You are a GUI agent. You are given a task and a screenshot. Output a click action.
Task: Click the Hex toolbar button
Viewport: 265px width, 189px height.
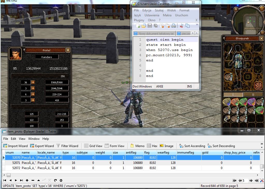click(x=152, y=146)
